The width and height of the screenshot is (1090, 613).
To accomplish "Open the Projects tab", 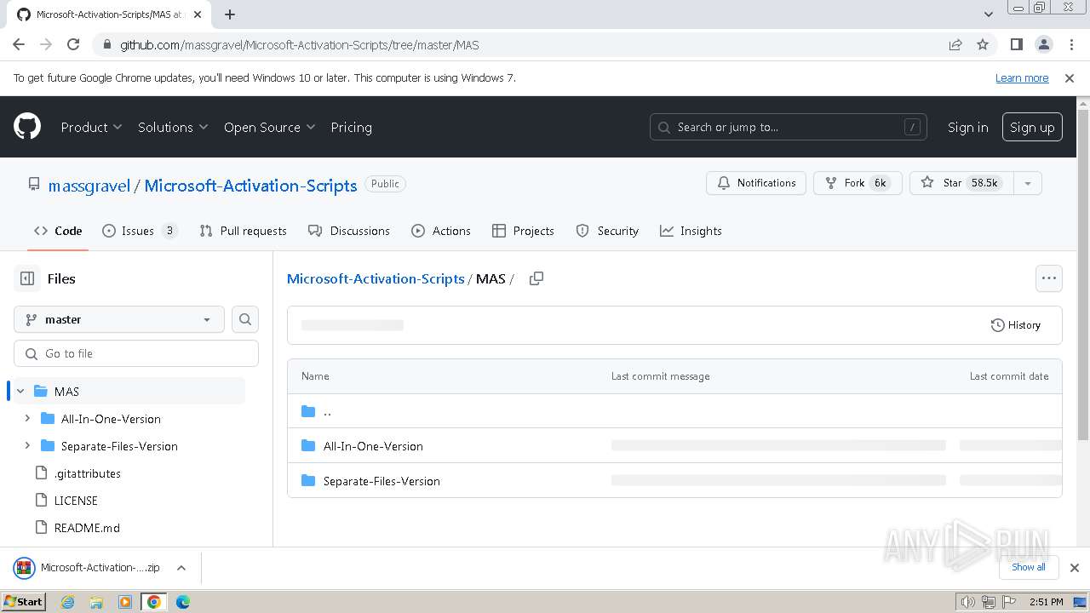I will coord(524,231).
